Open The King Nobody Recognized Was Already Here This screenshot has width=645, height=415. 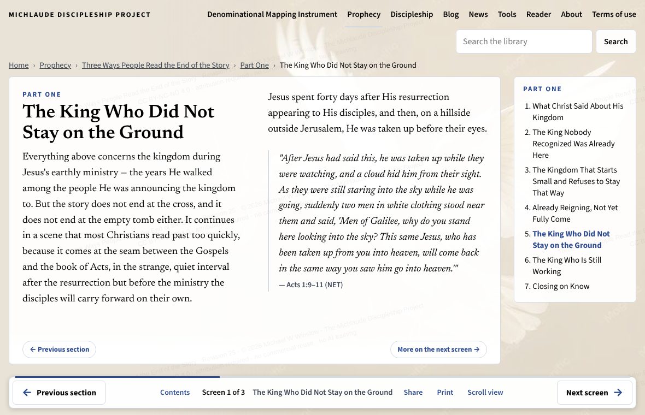click(x=573, y=144)
